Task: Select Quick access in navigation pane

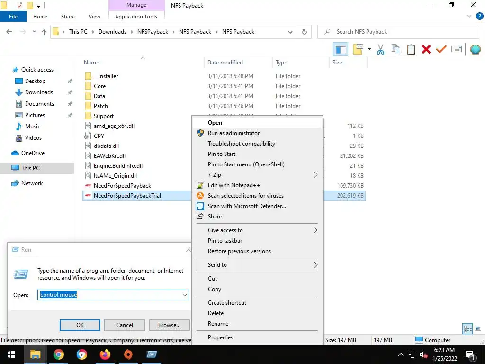Action: [37, 70]
